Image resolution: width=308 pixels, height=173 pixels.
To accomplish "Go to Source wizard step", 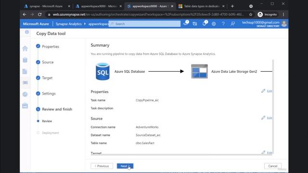I will (x=45, y=62).
